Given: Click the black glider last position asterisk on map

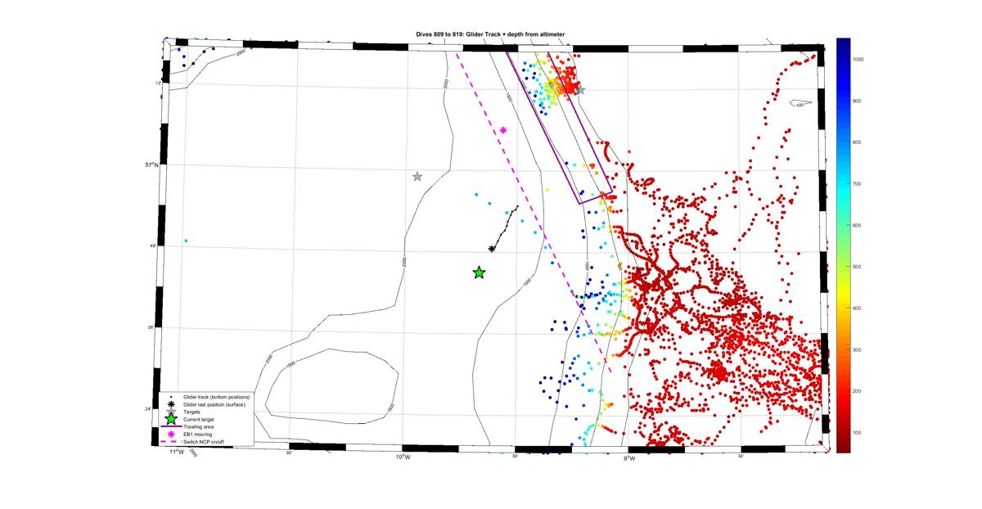Looking at the screenshot, I should click(492, 249).
